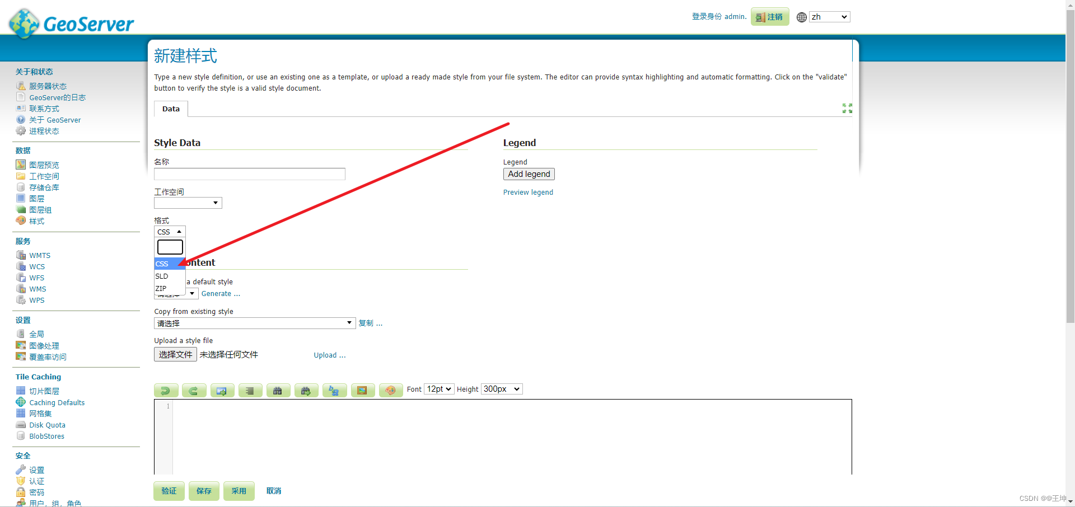Open WFS service settings
This screenshot has width=1075, height=507.
point(36,278)
